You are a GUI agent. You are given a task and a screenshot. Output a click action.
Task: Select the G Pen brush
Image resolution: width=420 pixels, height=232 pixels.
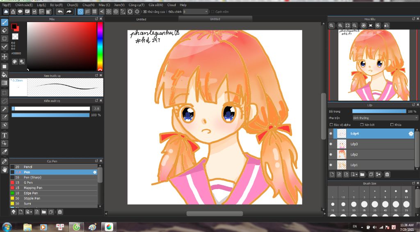click(x=54, y=182)
